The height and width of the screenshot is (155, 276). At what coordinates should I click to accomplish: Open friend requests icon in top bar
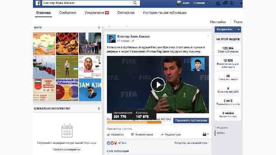click(218, 3)
